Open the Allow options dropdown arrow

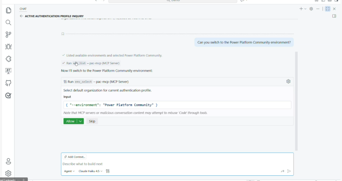click(x=80, y=121)
